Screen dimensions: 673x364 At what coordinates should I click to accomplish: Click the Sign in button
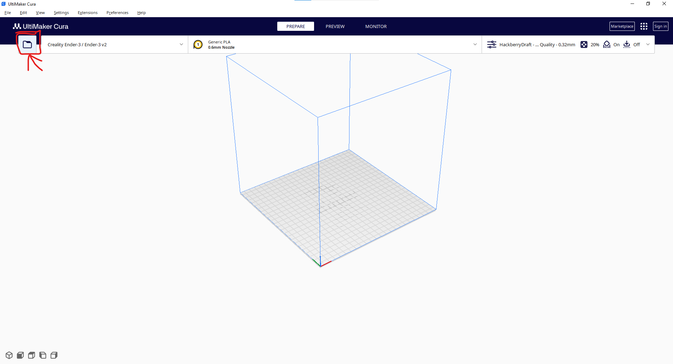point(661,26)
